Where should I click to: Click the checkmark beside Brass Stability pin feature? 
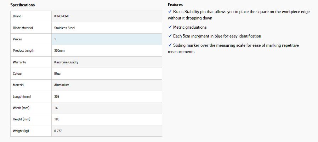tap(170, 12)
